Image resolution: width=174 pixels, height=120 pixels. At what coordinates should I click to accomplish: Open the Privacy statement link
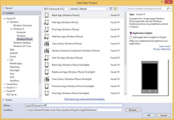coord(162,49)
